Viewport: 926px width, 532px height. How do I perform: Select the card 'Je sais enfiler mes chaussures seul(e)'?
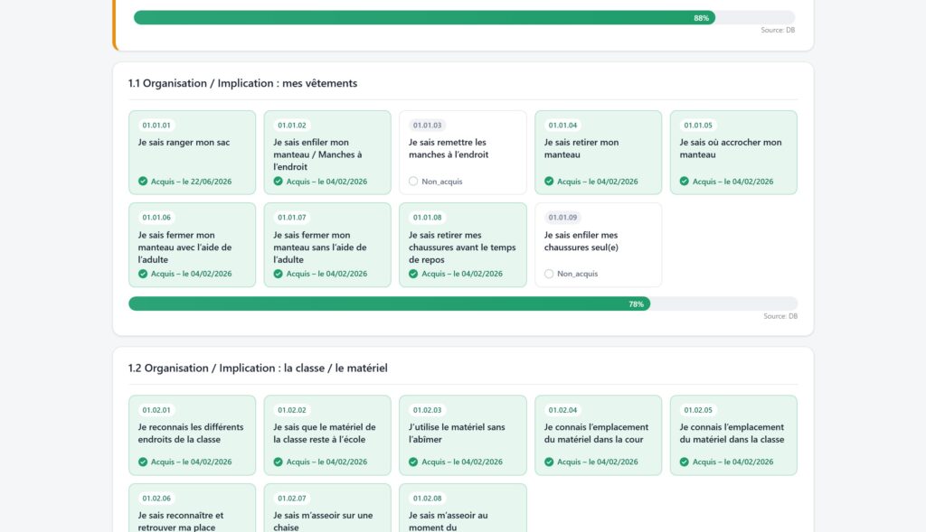[x=599, y=245]
